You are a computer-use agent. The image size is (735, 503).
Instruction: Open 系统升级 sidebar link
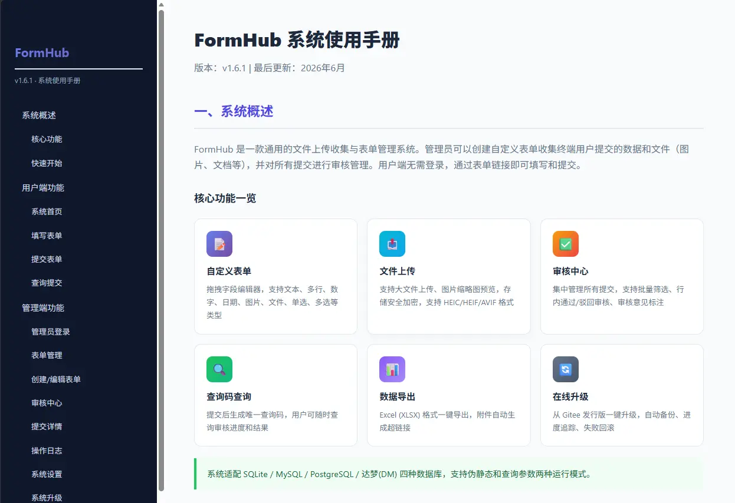click(47, 498)
